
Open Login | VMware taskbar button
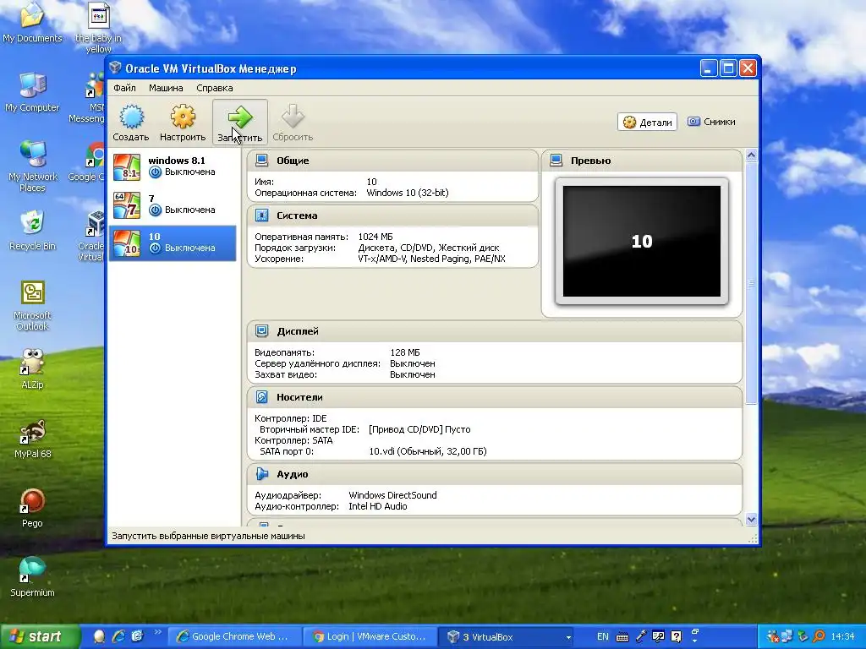tap(370, 636)
